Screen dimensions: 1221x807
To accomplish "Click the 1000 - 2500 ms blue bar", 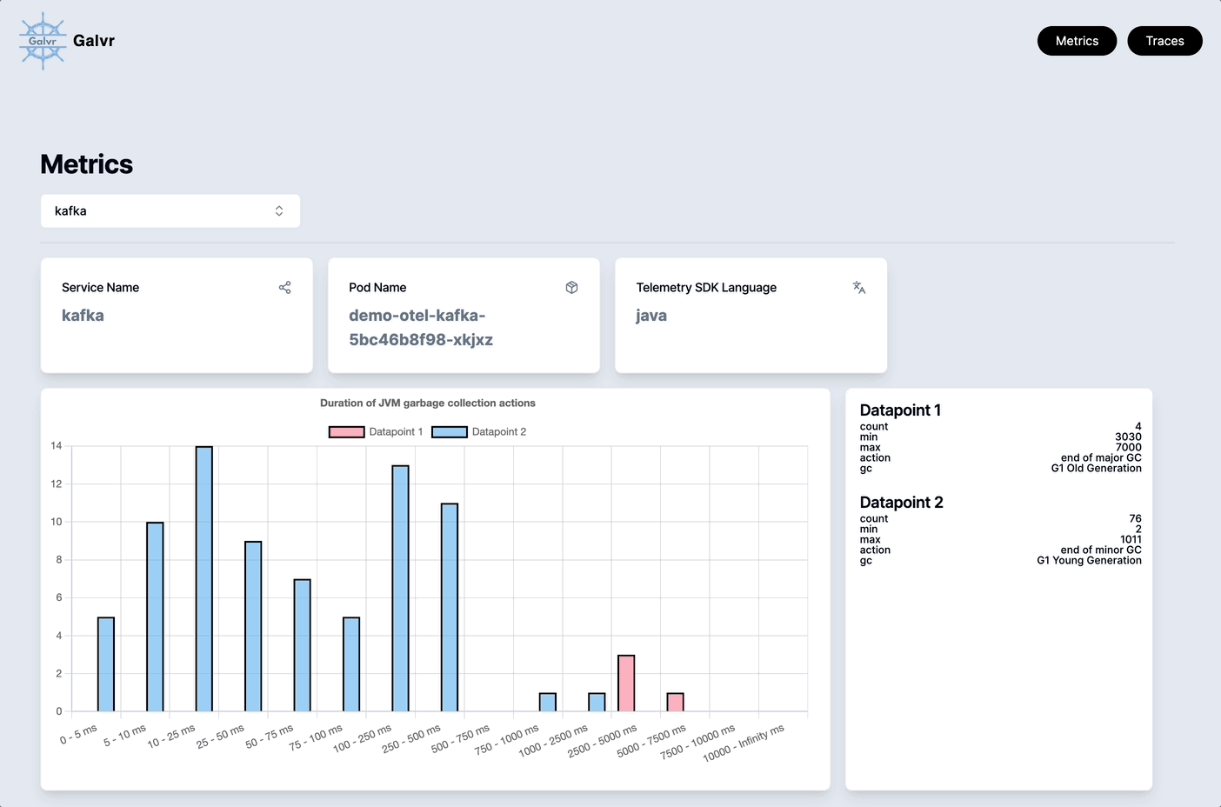I will point(597,703).
